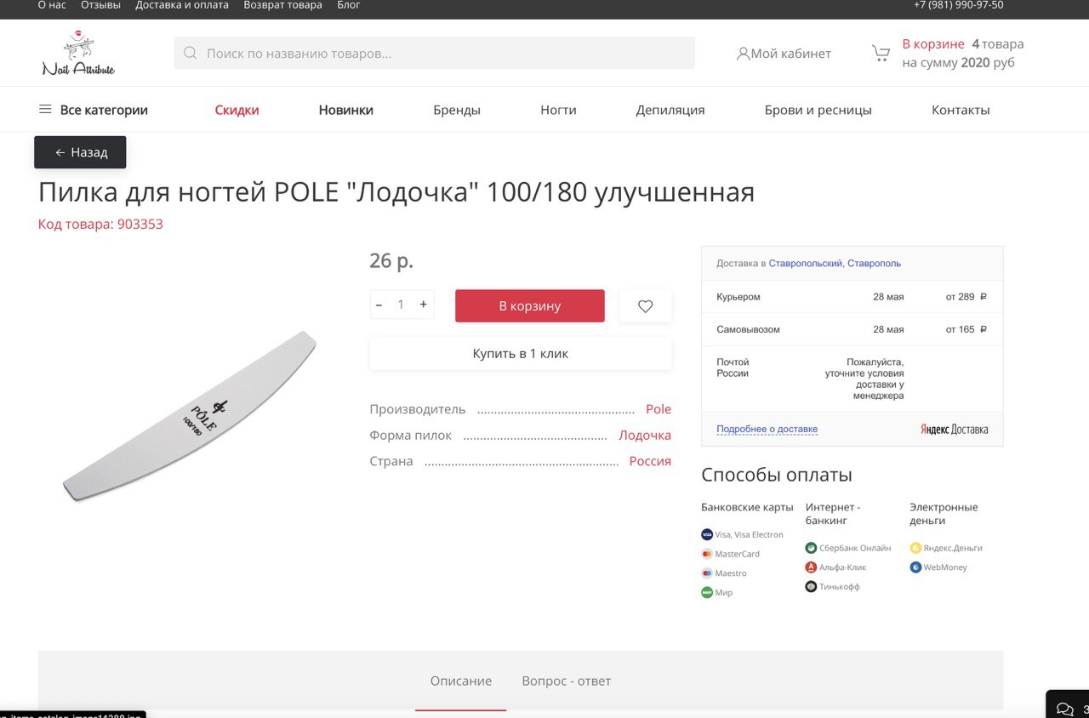The image size is (1089, 718).
Task: Open the Бренды menu item
Action: 457,110
